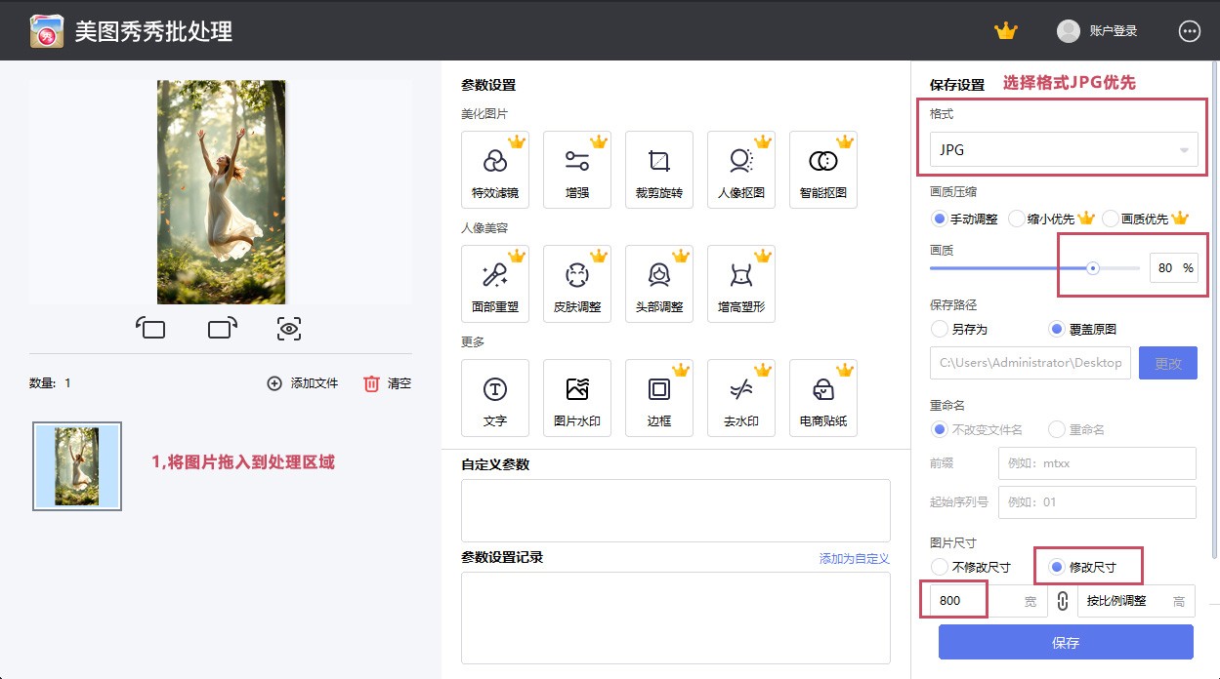
Task: Expand the JPG format dropdown
Action: click(1064, 150)
